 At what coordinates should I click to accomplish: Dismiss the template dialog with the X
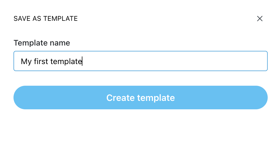(260, 19)
